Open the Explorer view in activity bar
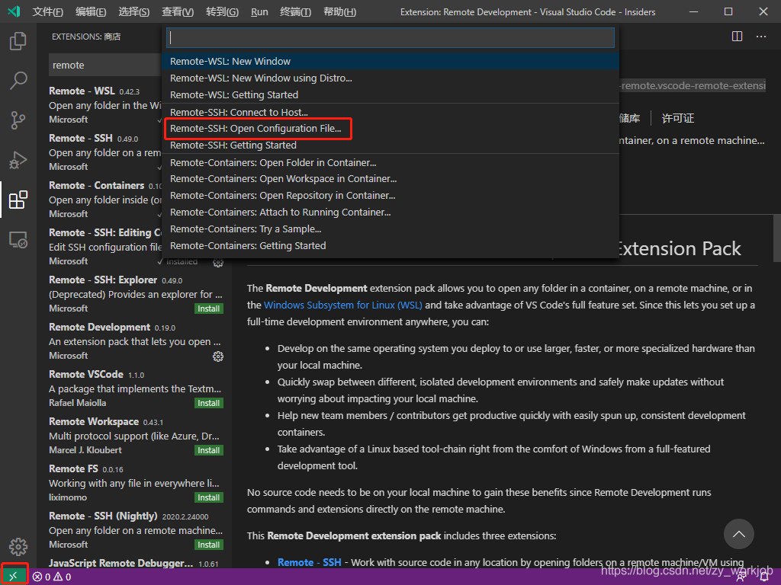Screen dimensions: 781x585 tap(18, 41)
